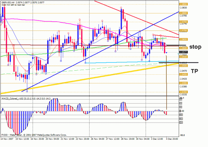Click the 30 Nov 04:00 time label
The image size is (208, 147).
[143, 139]
